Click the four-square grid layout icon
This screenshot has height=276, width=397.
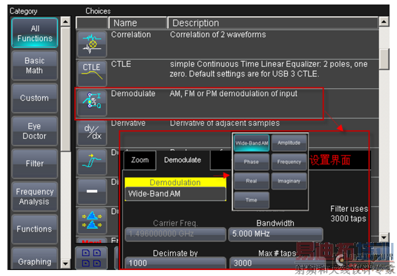tap(91, 258)
